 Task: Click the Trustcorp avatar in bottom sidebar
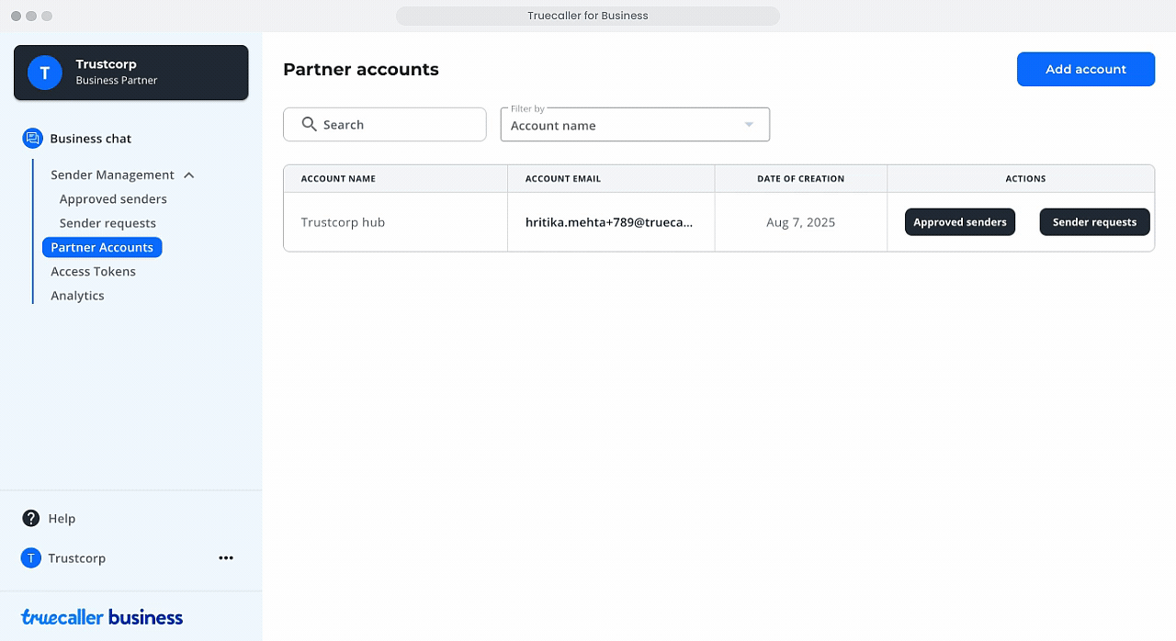31,558
